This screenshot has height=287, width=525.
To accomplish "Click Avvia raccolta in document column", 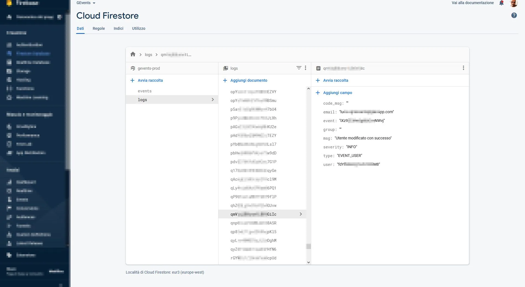I will coord(336,80).
